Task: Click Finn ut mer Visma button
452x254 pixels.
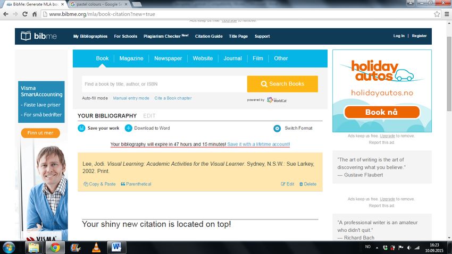Action: (40, 133)
